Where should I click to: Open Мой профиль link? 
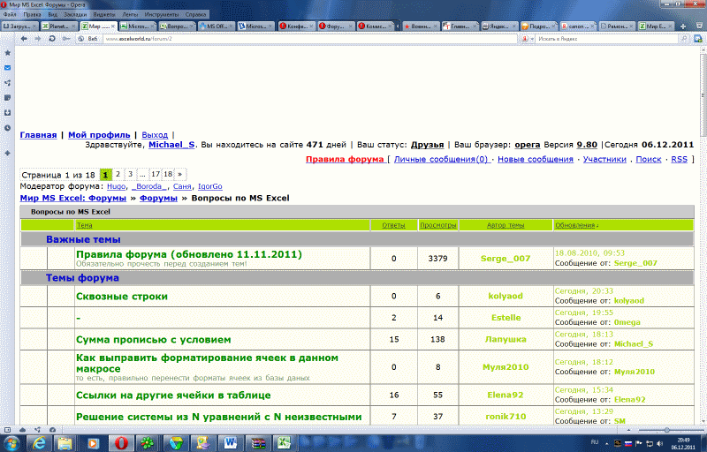tap(99, 135)
